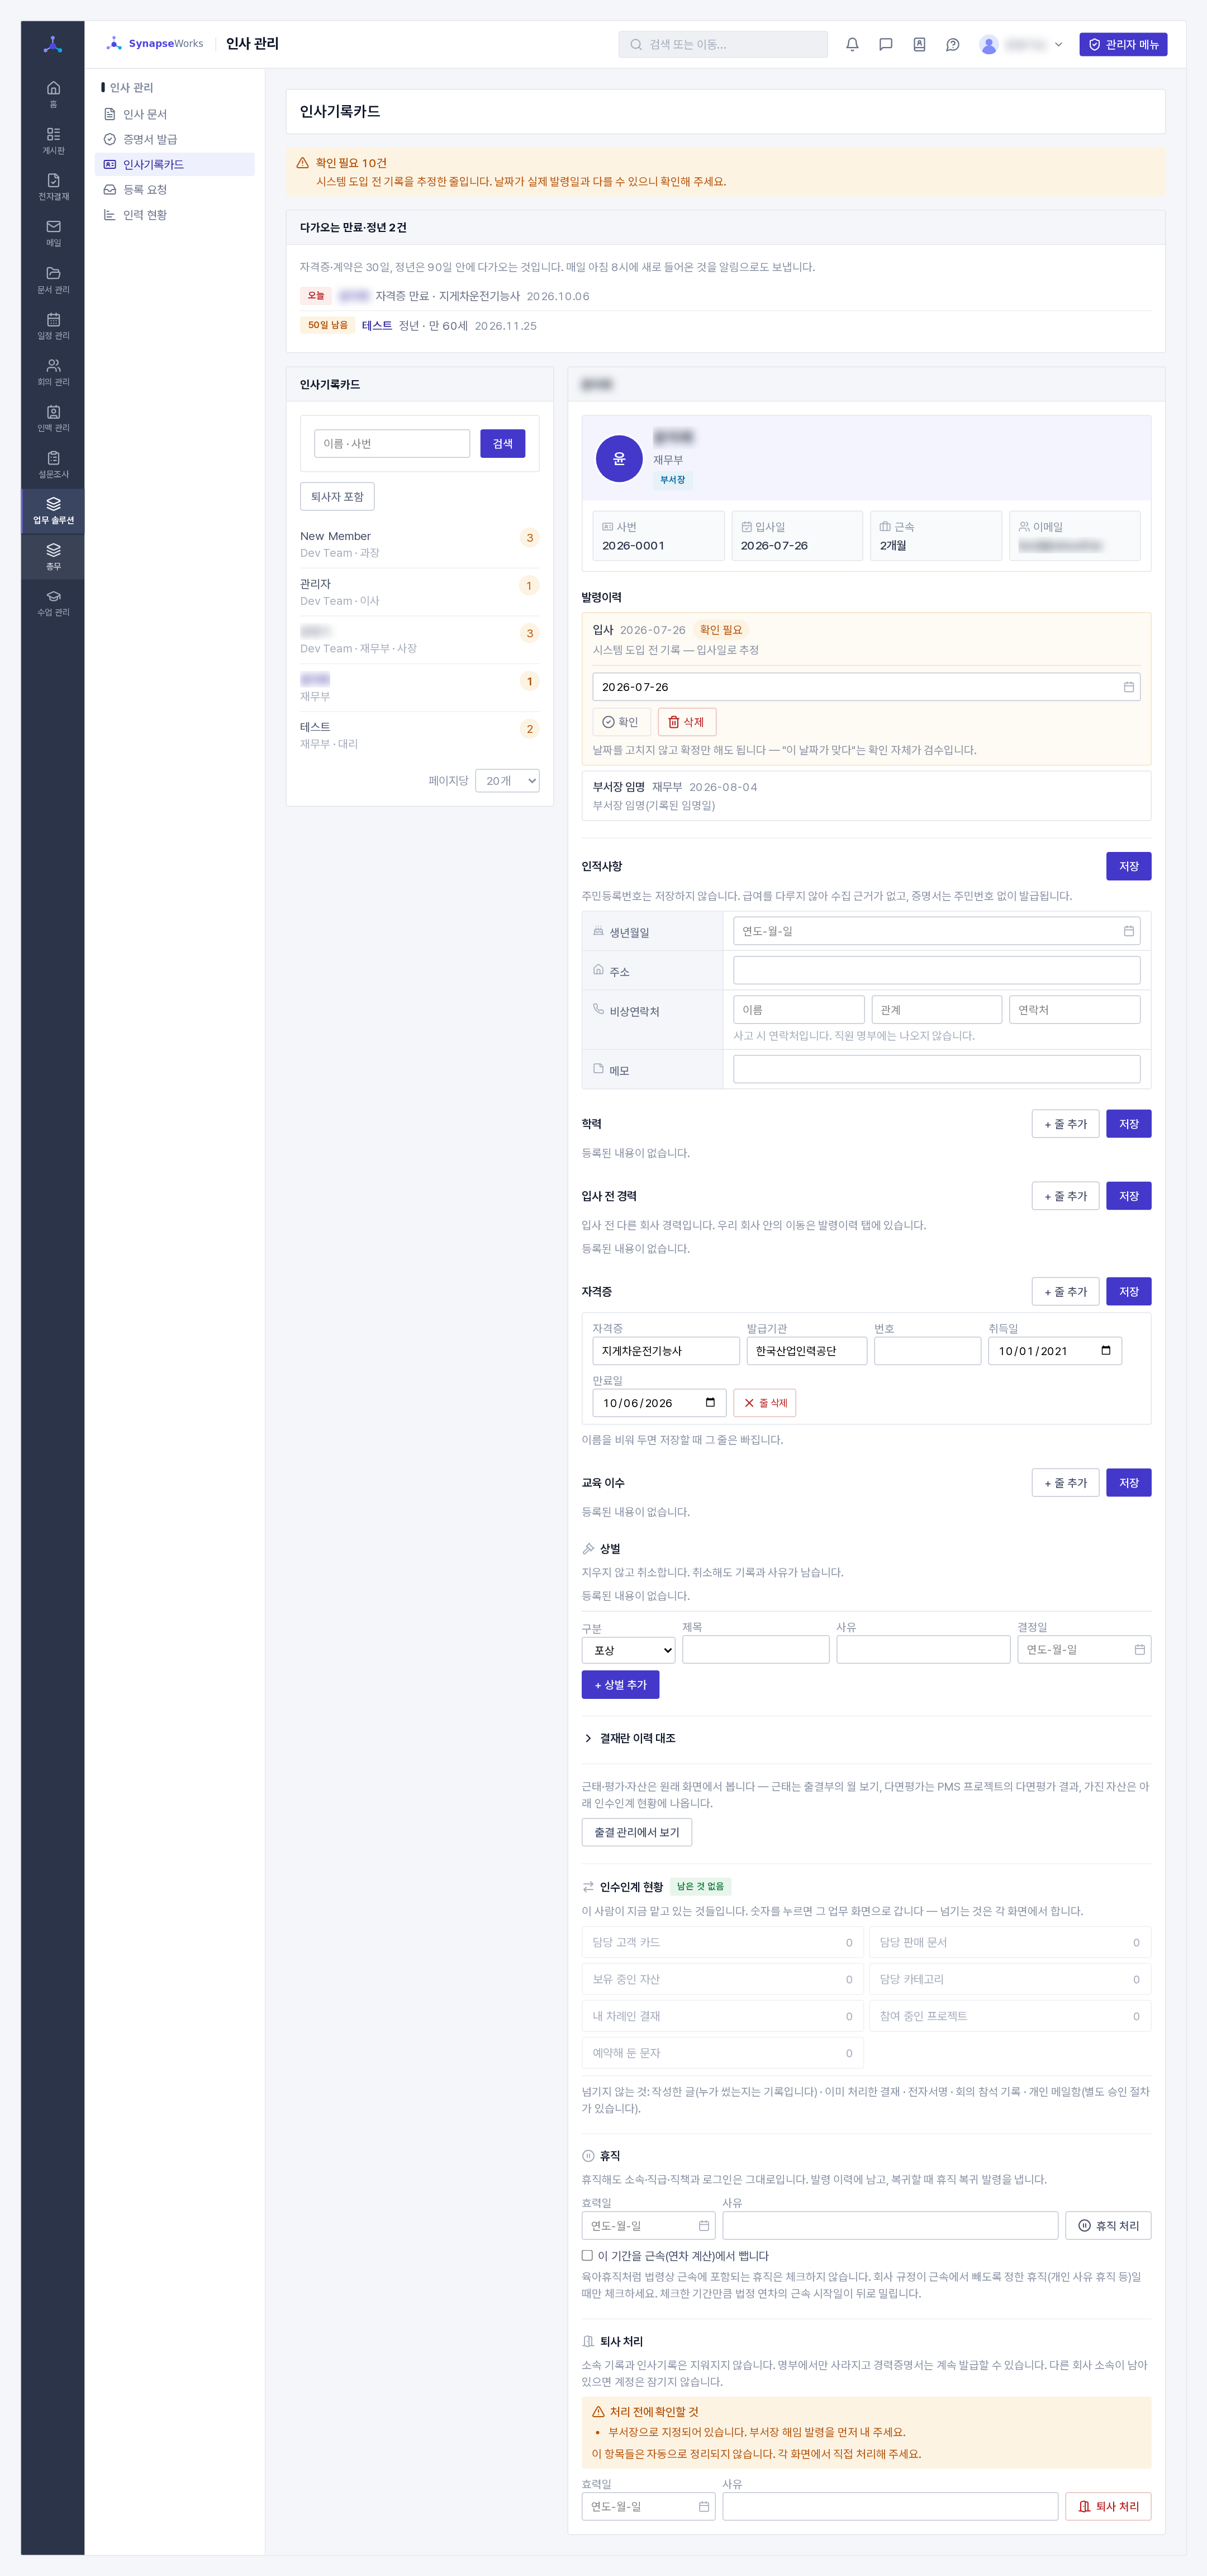Open 총무 in the left sidebar
The width and height of the screenshot is (1207, 2576).
click(53, 557)
